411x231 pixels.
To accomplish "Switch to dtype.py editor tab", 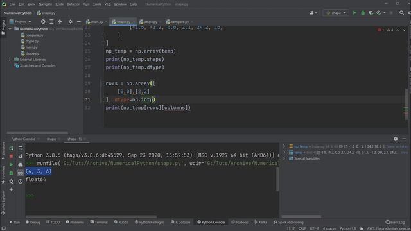I will pos(150,22).
